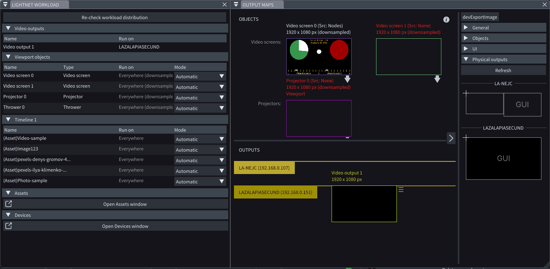The height and width of the screenshot is (269, 550).
Task: Select Video screen 1 row name
Action: 18,86
